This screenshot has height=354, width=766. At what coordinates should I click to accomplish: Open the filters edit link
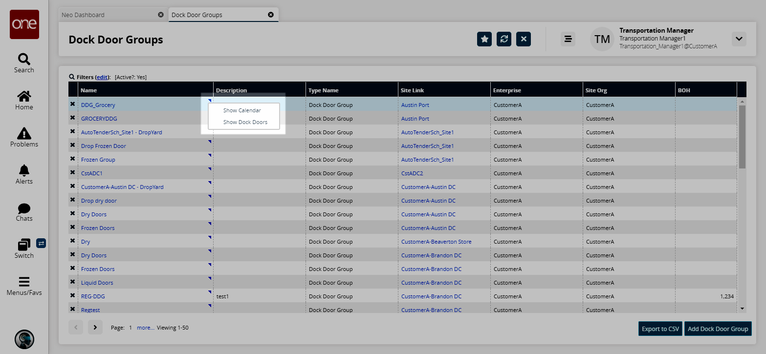tap(102, 77)
